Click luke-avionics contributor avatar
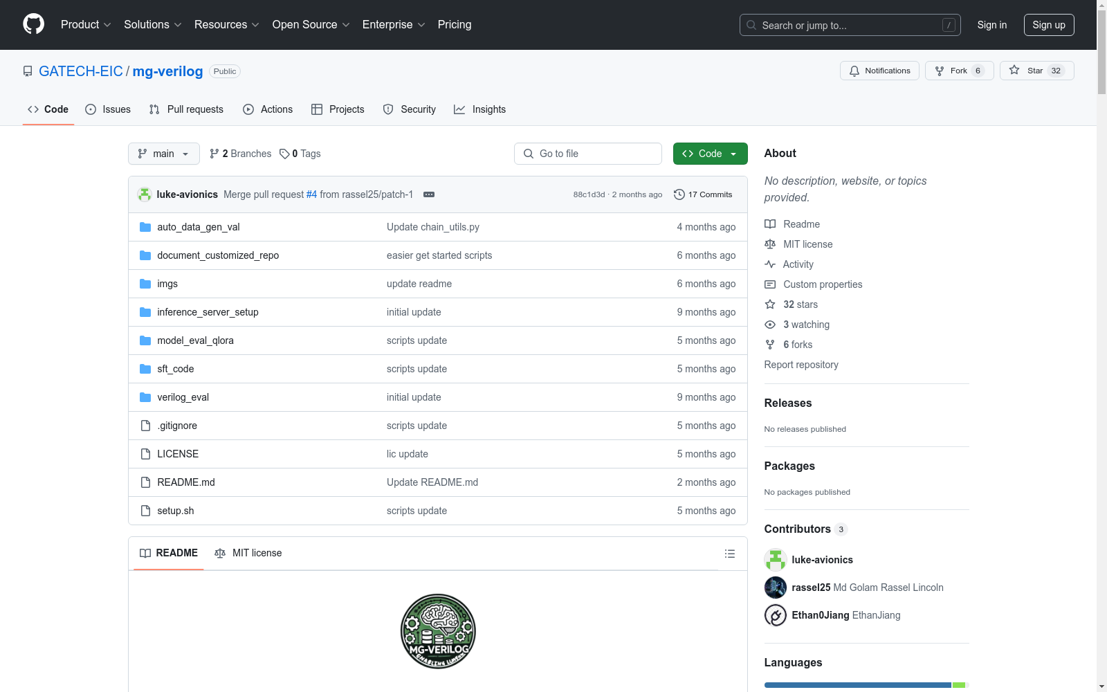Viewport: 1107px width, 692px height. pos(775,560)
